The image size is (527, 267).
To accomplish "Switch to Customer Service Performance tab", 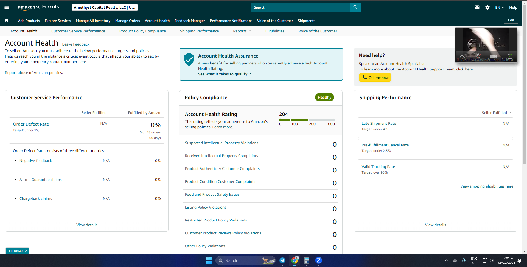I will click(x=78, y=31).
